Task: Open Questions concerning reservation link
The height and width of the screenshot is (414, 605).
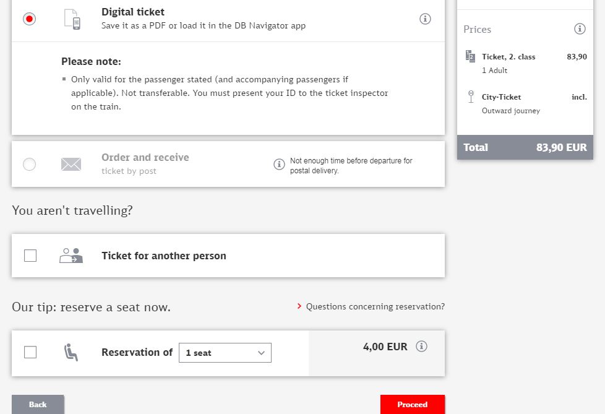Action: click(375, 306)
